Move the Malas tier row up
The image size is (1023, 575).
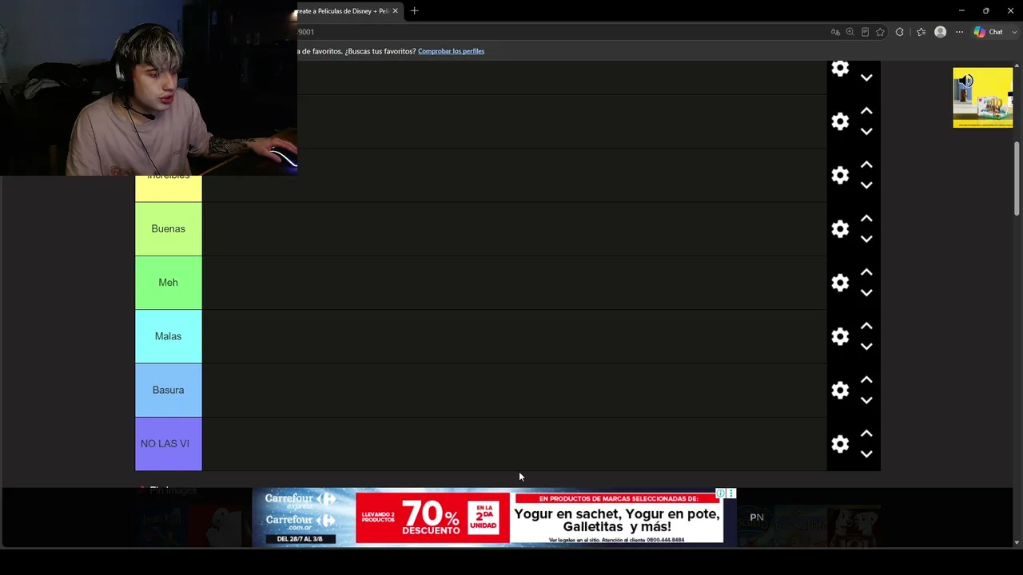point(866,326)
